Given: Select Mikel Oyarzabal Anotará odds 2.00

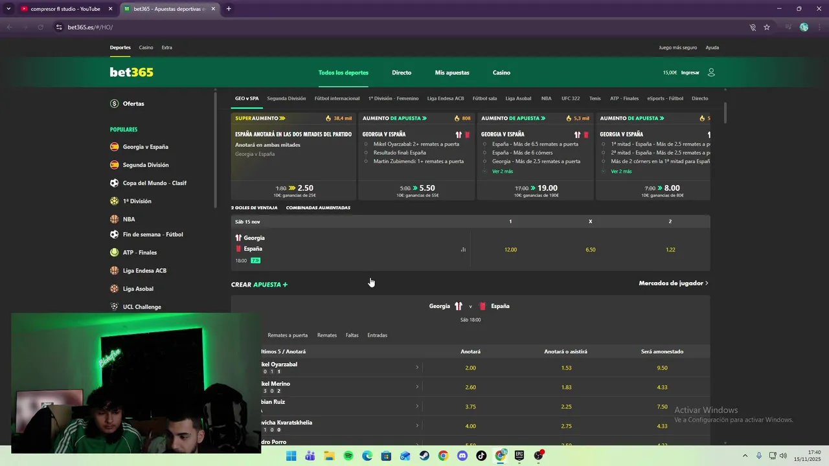Looking at the screenshot, I should [470, 368].
